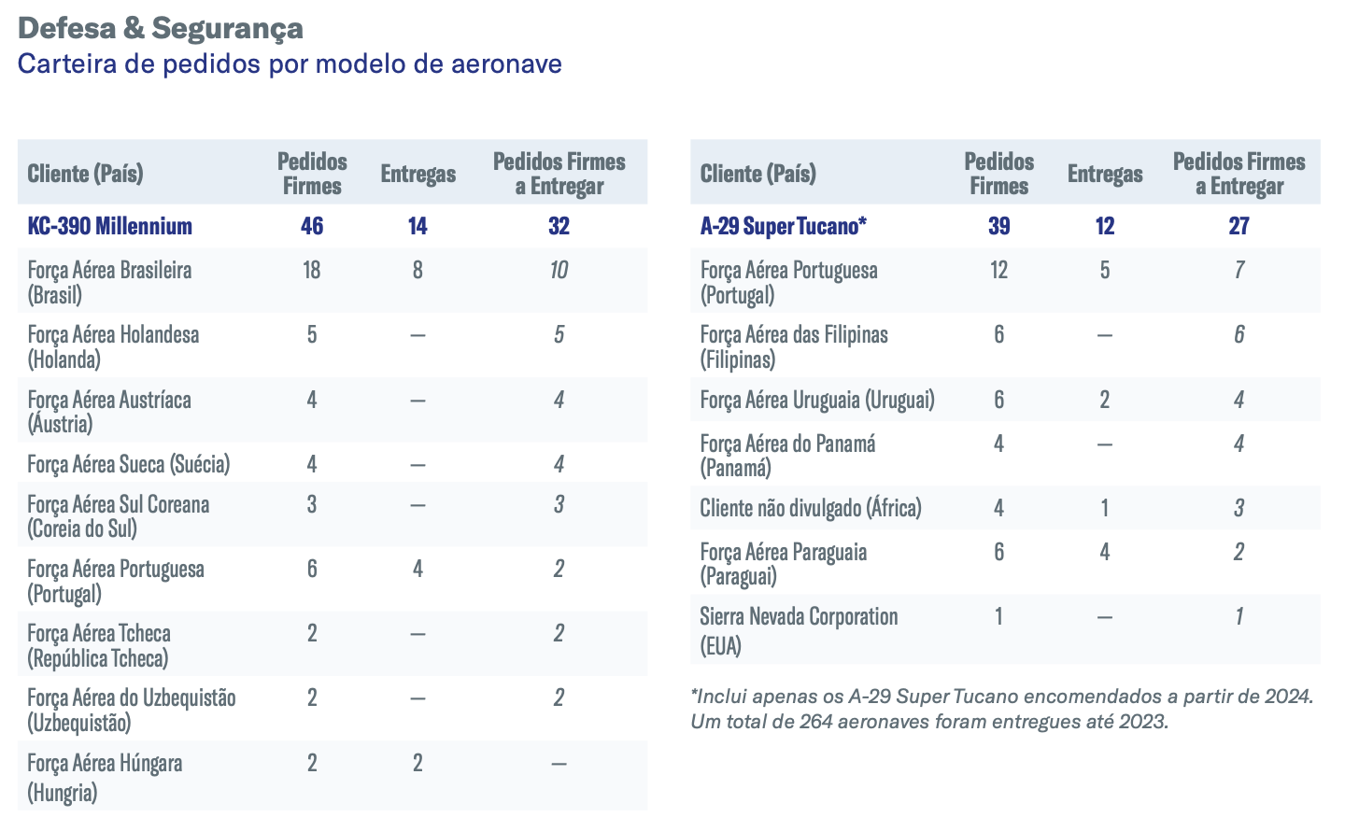Screen dimensions: 1345x831
Task: Click the KC-390 Millennium firm orders total 46
Action: (312, 226)
